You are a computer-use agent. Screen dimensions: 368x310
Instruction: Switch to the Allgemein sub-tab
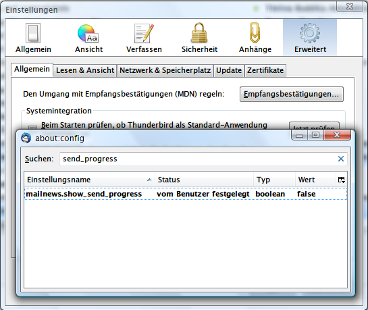click(32, 70)
